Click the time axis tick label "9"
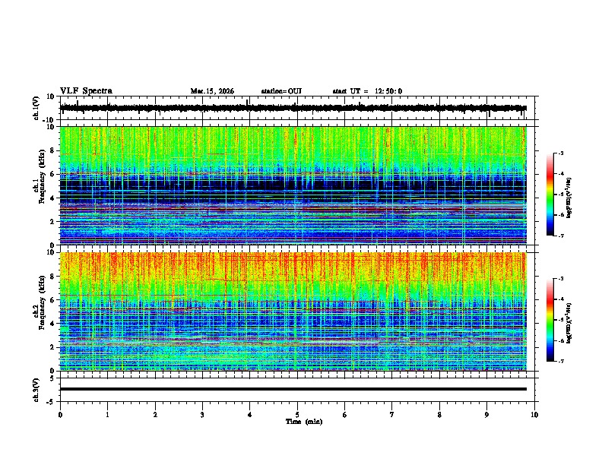 tap(486, 415)
